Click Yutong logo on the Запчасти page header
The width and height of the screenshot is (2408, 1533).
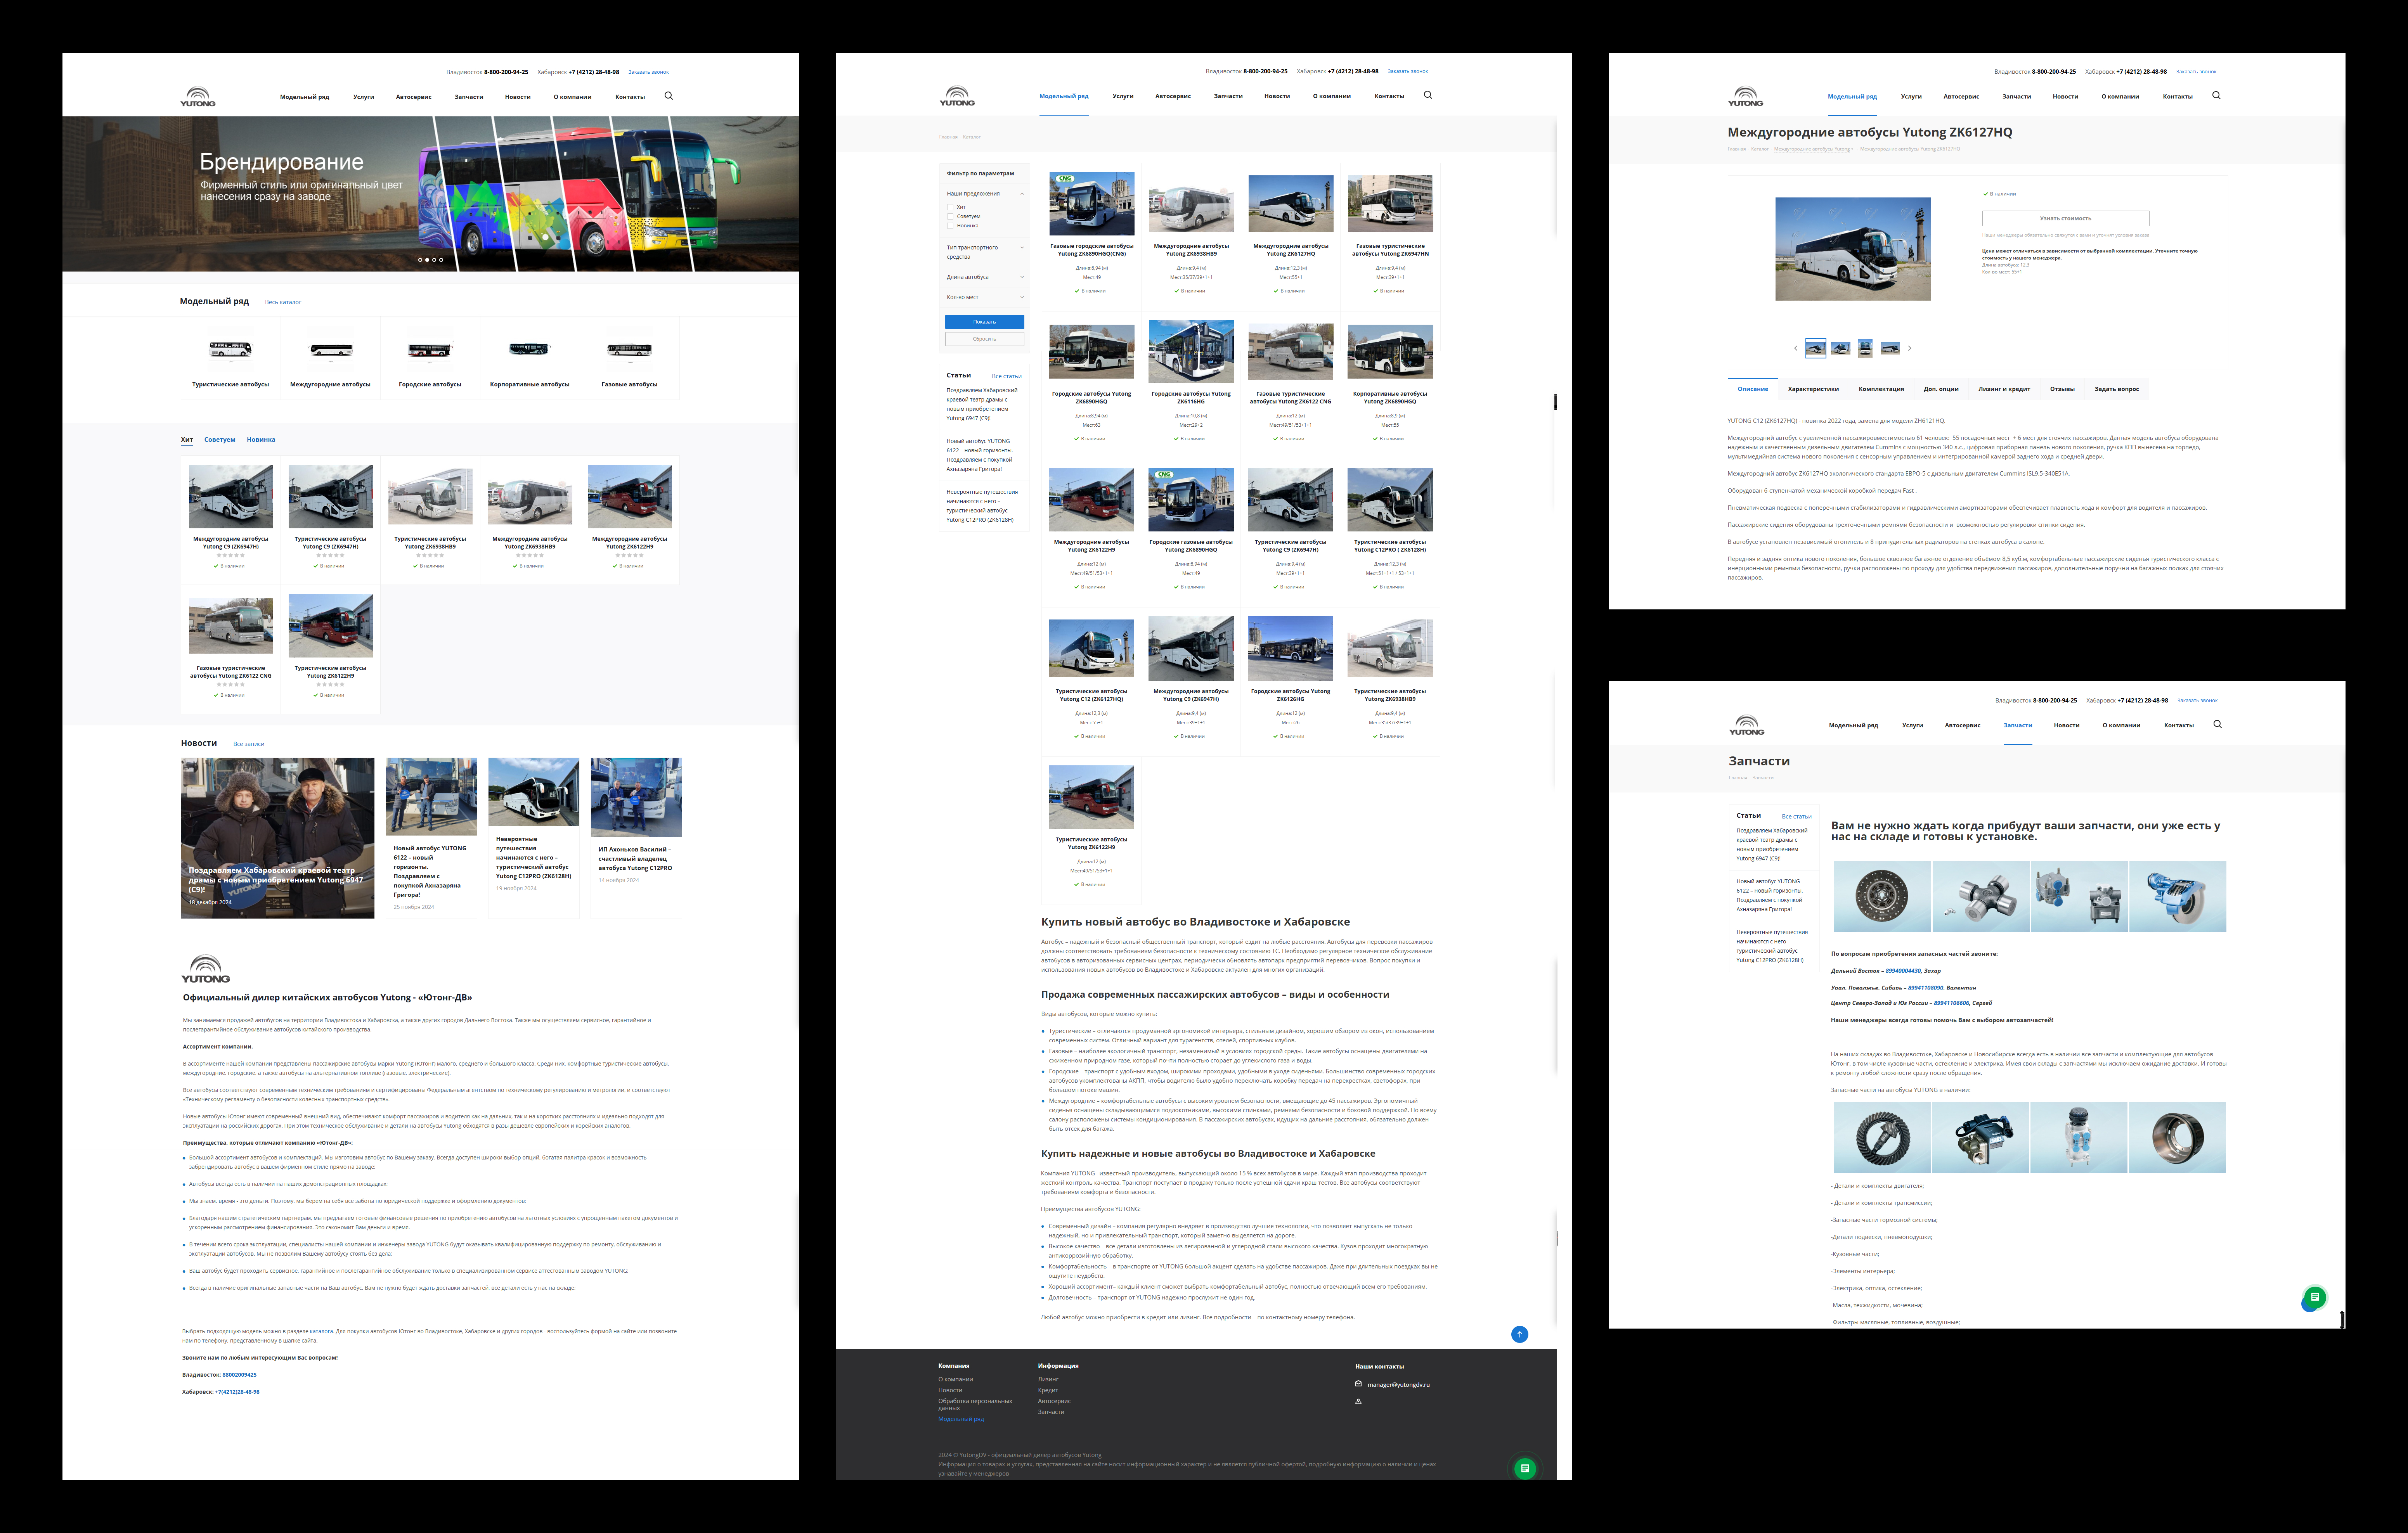coord(1747,725)
